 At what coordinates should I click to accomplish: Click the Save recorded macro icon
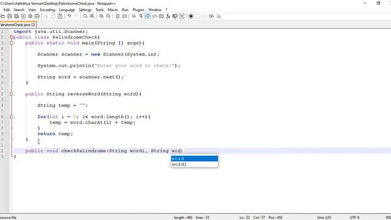pos(219,16)
